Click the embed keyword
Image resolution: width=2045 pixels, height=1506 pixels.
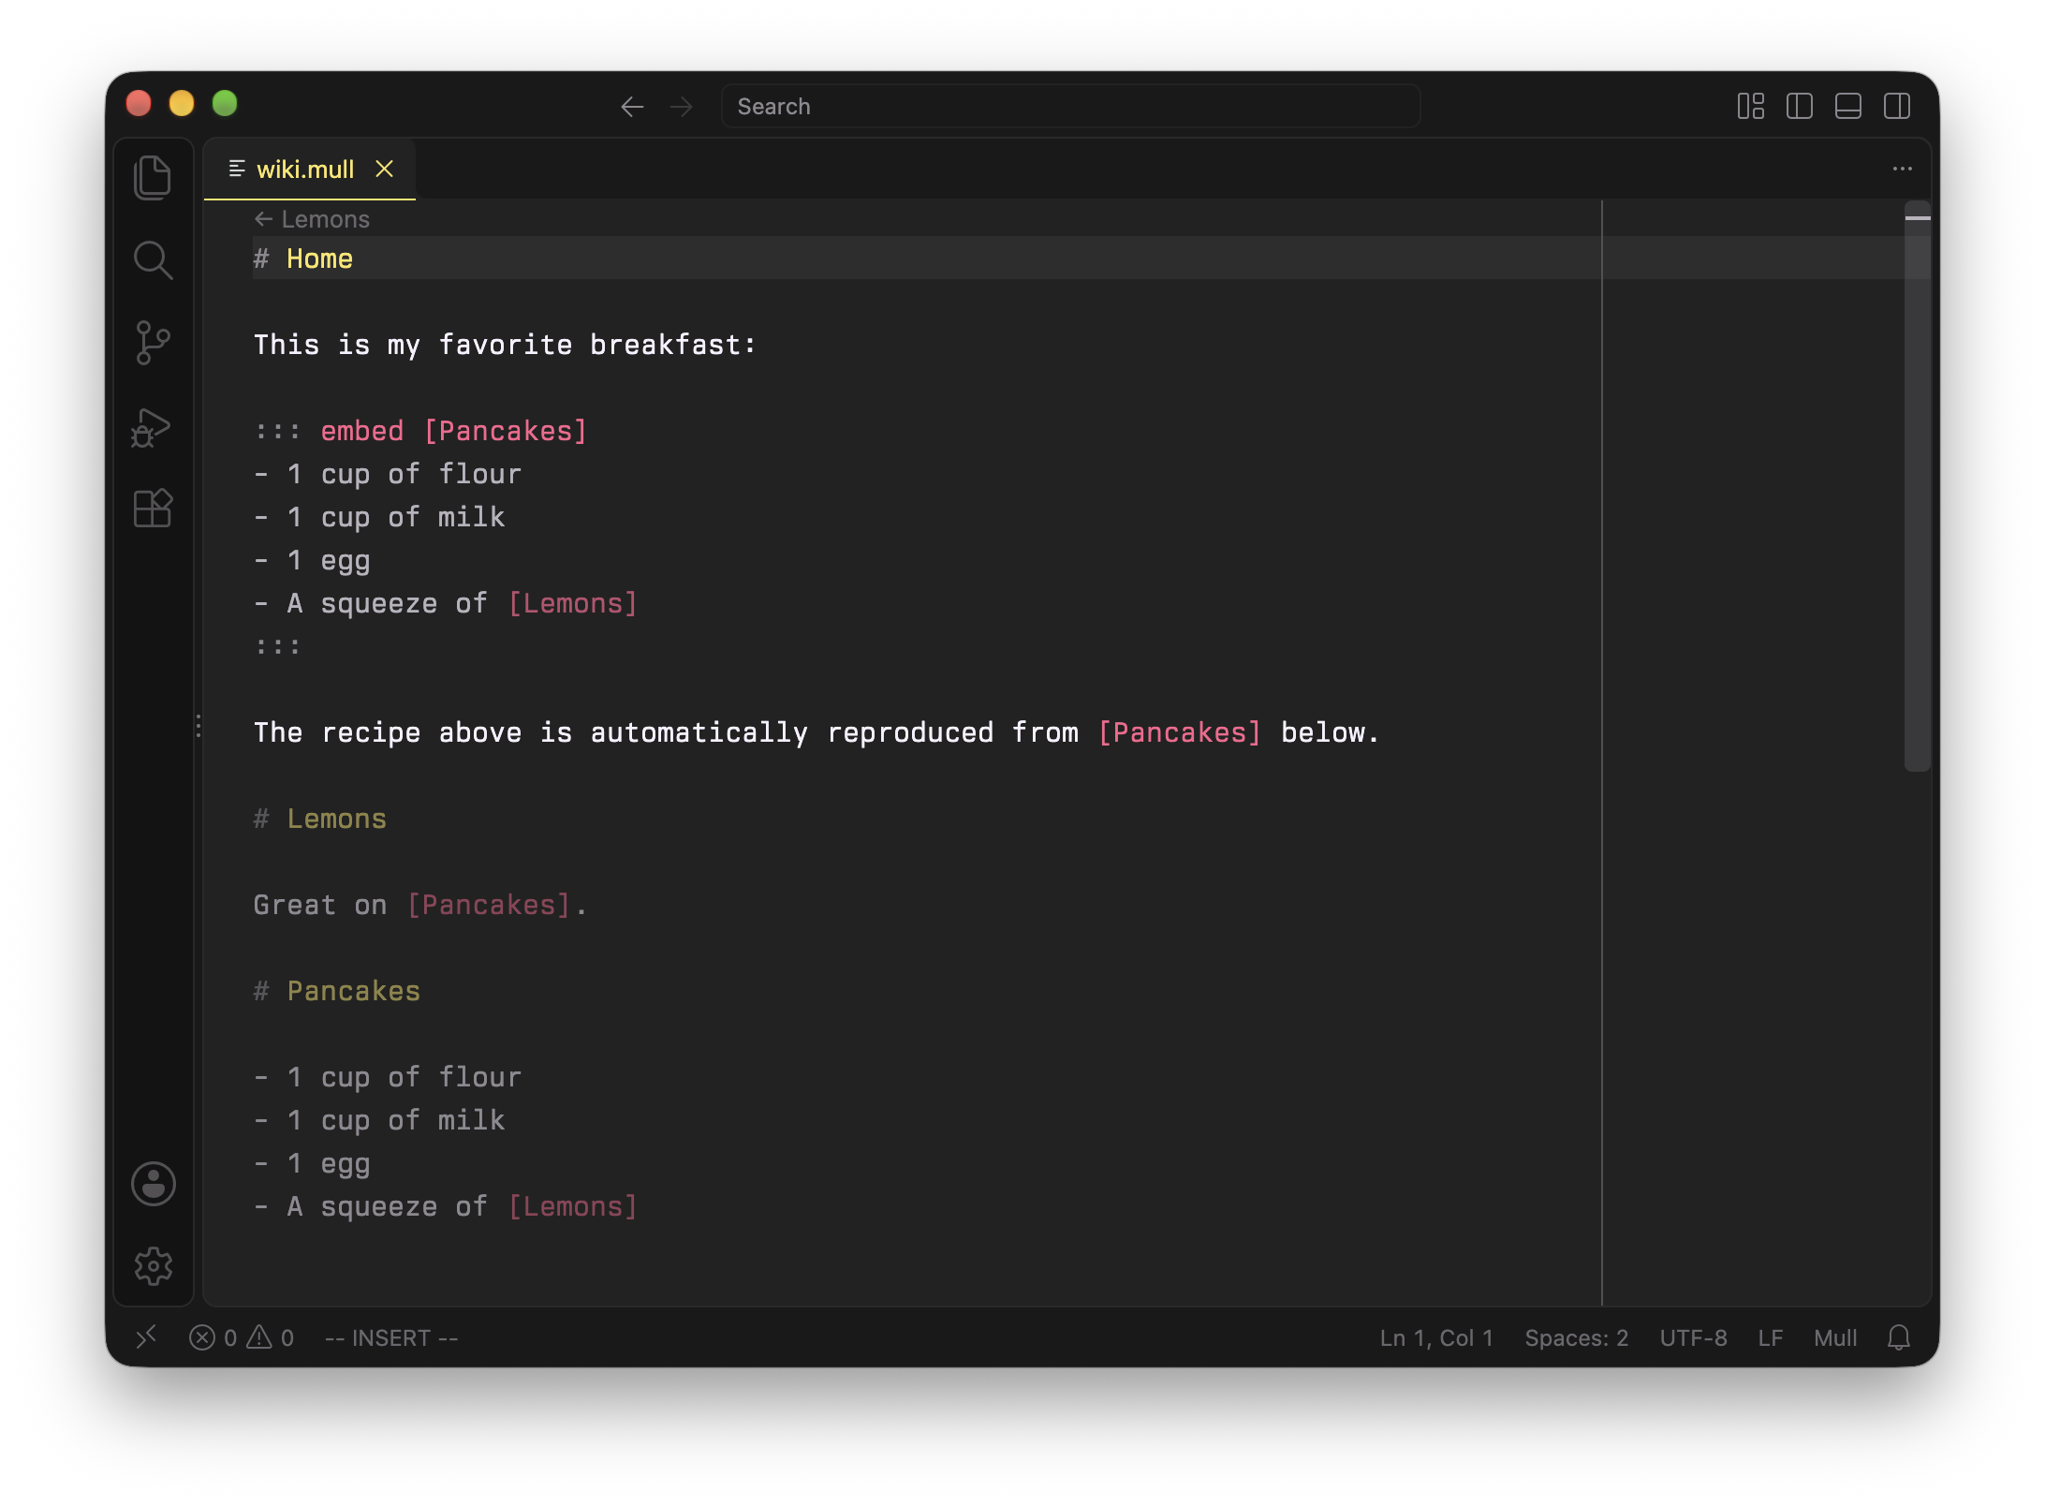point(362,431)
